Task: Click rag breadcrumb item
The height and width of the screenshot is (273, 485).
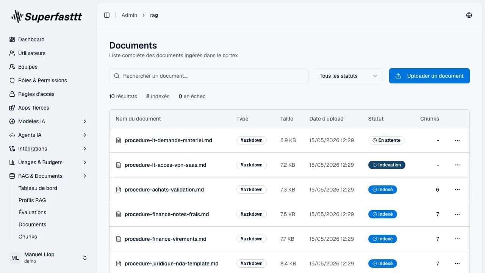Action: tap(154, 15)
